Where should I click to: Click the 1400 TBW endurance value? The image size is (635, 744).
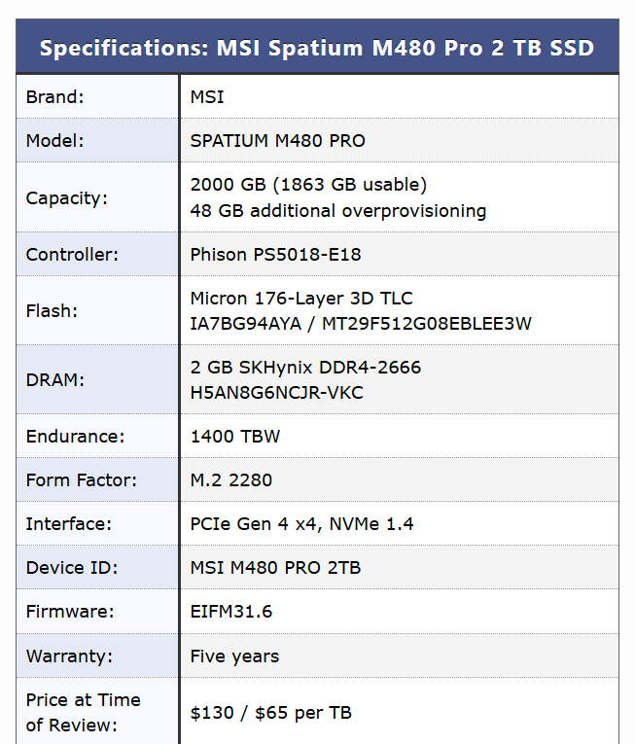tap(235, 436)
